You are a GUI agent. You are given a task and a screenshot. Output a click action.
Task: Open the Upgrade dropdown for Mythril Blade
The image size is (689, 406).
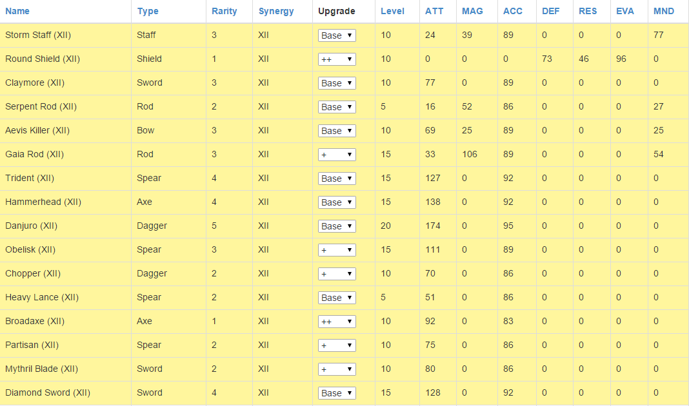tap(336, 369)
